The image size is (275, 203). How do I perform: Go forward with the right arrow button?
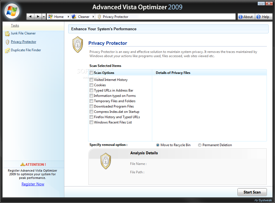38,17
